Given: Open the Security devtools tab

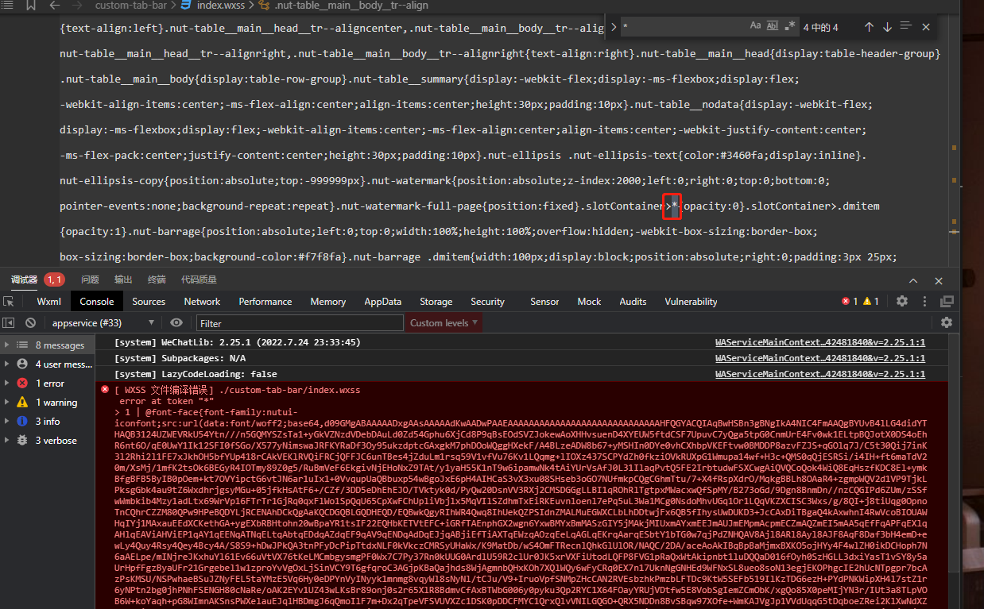Looking at the screenshot, I should coord(487,302).
